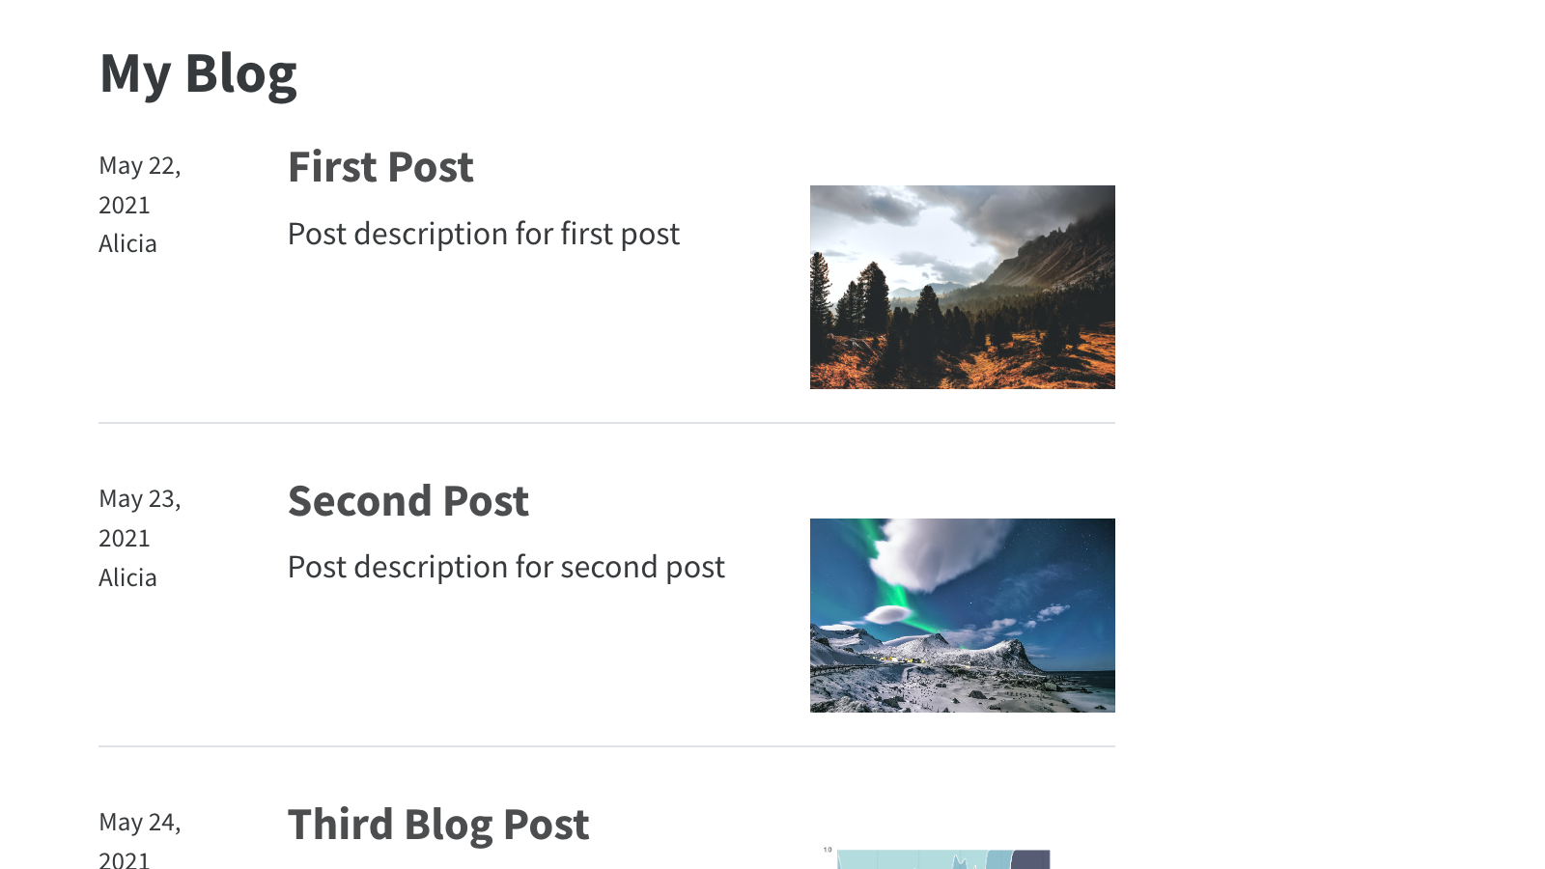Image resolution: width=1545 pixels, height=869 pixels.
Task: Click the May 24, date text
Action: [x=140, y=823]
